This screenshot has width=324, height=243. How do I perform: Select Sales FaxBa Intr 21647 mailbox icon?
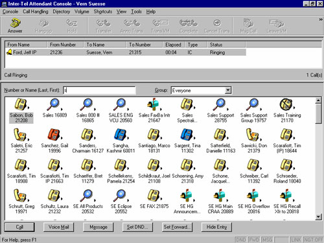(153, 104)
